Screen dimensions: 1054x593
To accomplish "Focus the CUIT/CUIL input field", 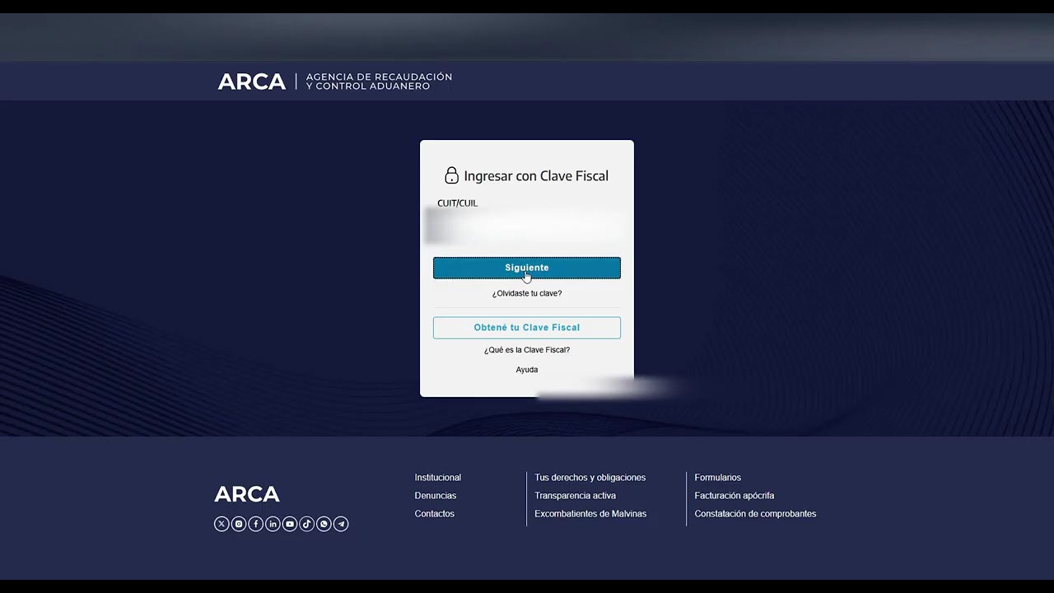I will (x=527, y=227).
